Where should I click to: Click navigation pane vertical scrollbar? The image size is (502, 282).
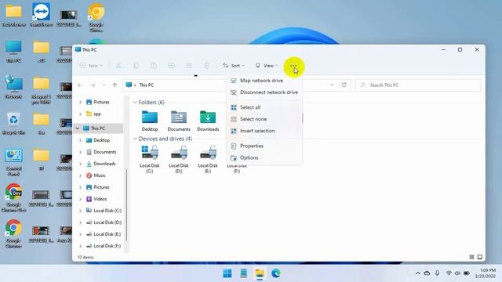127,204
